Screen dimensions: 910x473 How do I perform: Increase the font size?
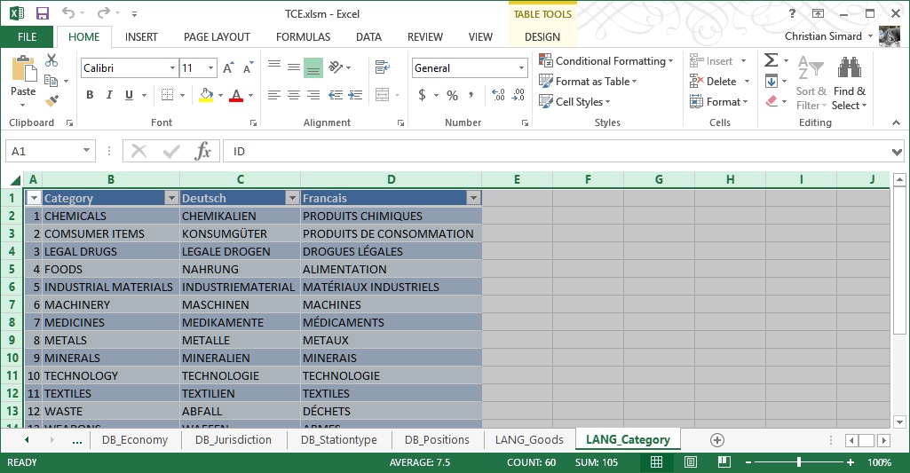tap(229, 68)
